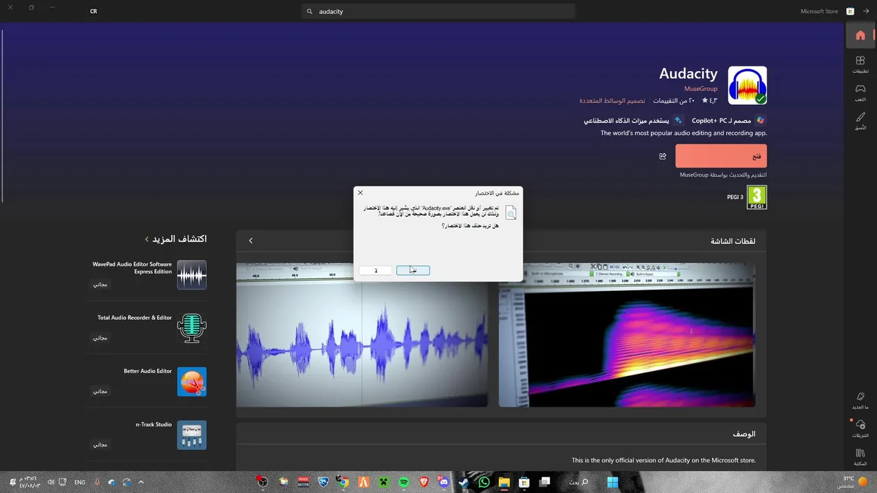Image resolution: width=877 pixels, height=493 pixels.
Task: Open the Better Audio Editor app icon
Action: [x=192, y=381]
